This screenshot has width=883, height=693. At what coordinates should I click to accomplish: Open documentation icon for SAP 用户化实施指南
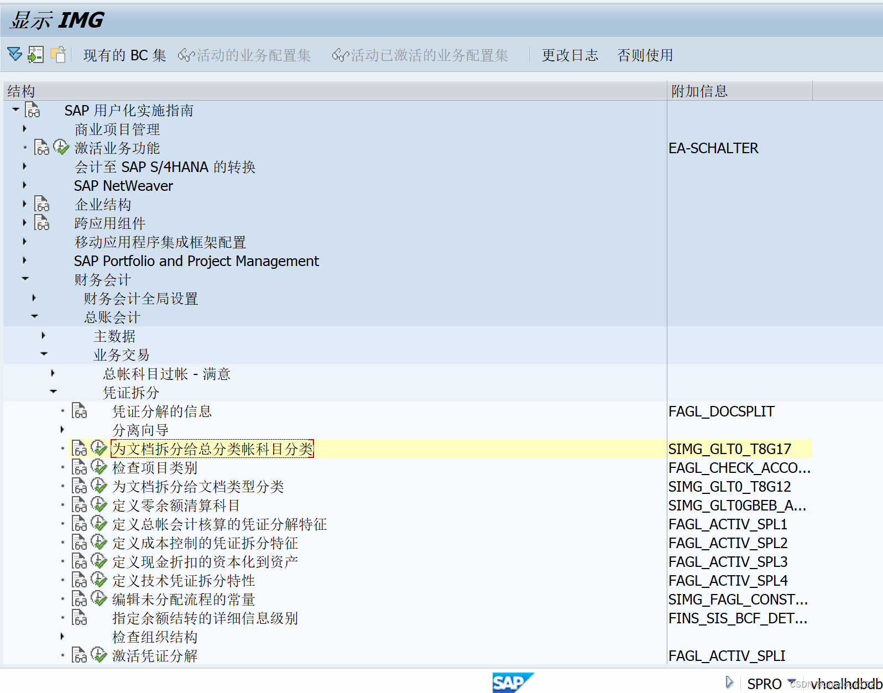[33, 110]
